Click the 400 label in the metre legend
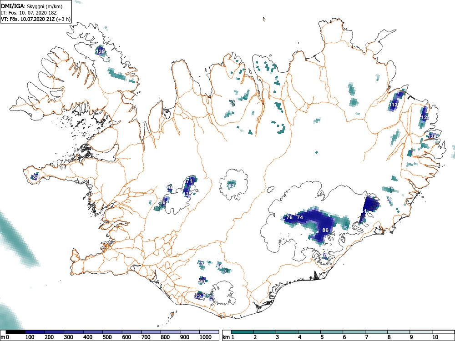The height and width of the screenshot is (341, 455). coord(88,337)
